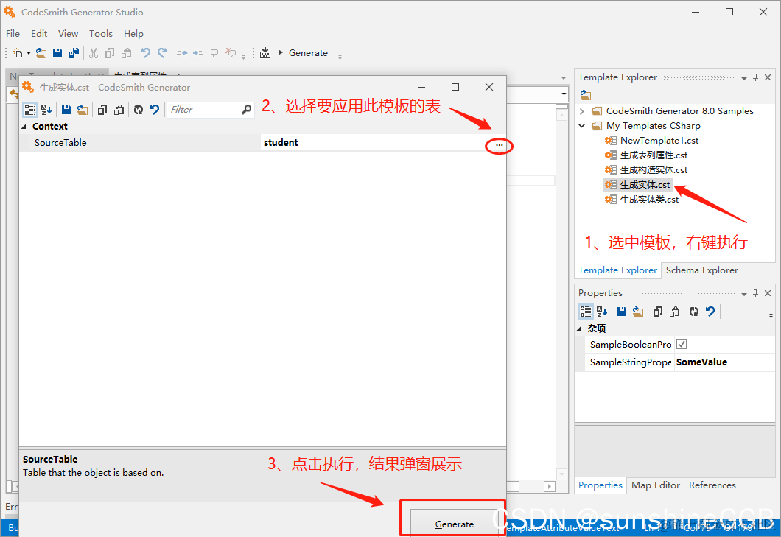
Task: Click the Paste icon in main toolbar
Action: 127,53
